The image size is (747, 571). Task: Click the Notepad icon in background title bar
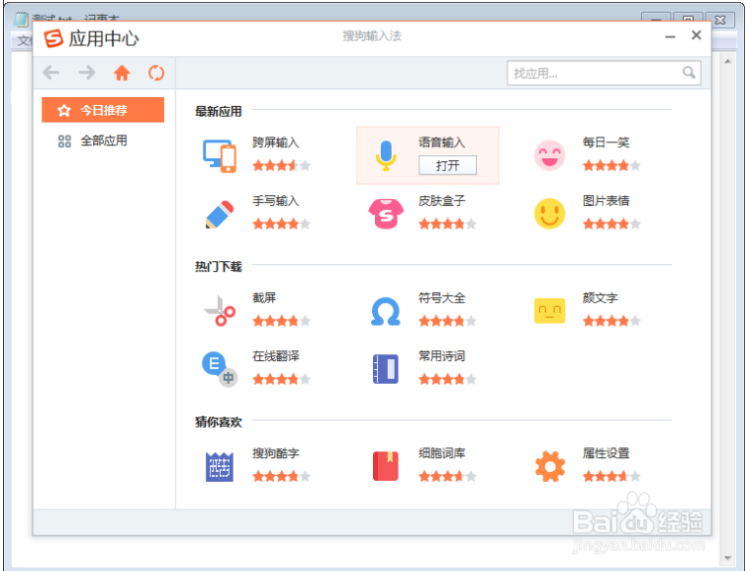coord(21,20)
